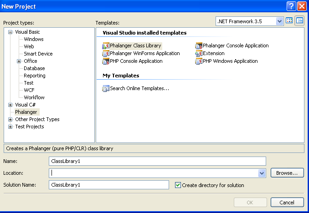309x213 pixels.
Task: Choose the PHP Console Application template icon
Action: point(106,61)
